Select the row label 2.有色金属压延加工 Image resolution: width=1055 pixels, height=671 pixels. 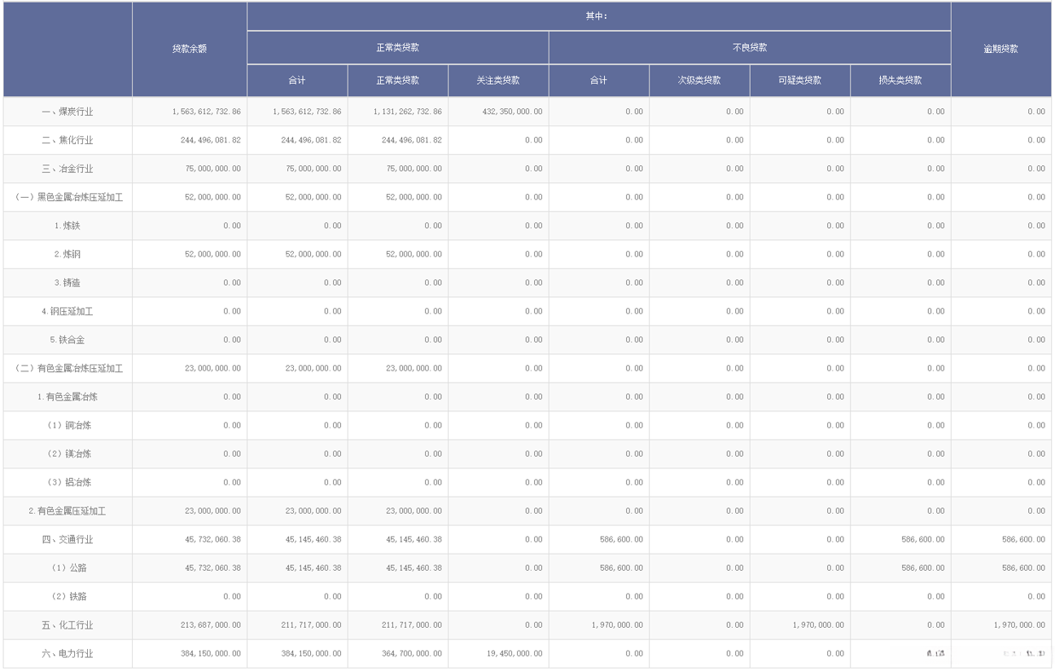tap(68, 511)
